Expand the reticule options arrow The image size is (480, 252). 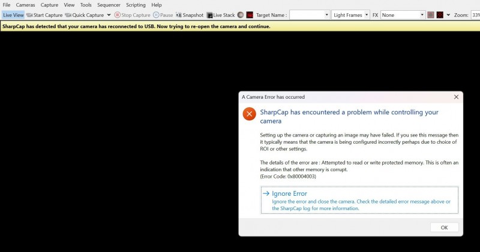coord(448,15)
